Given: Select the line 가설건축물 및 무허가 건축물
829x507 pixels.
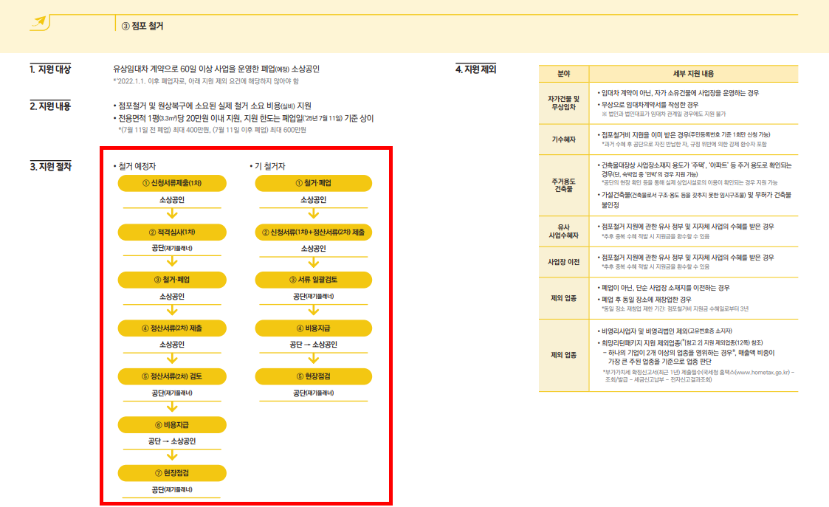Looking at the screenshot, I should pyautogui.click(x=695, y=200).
